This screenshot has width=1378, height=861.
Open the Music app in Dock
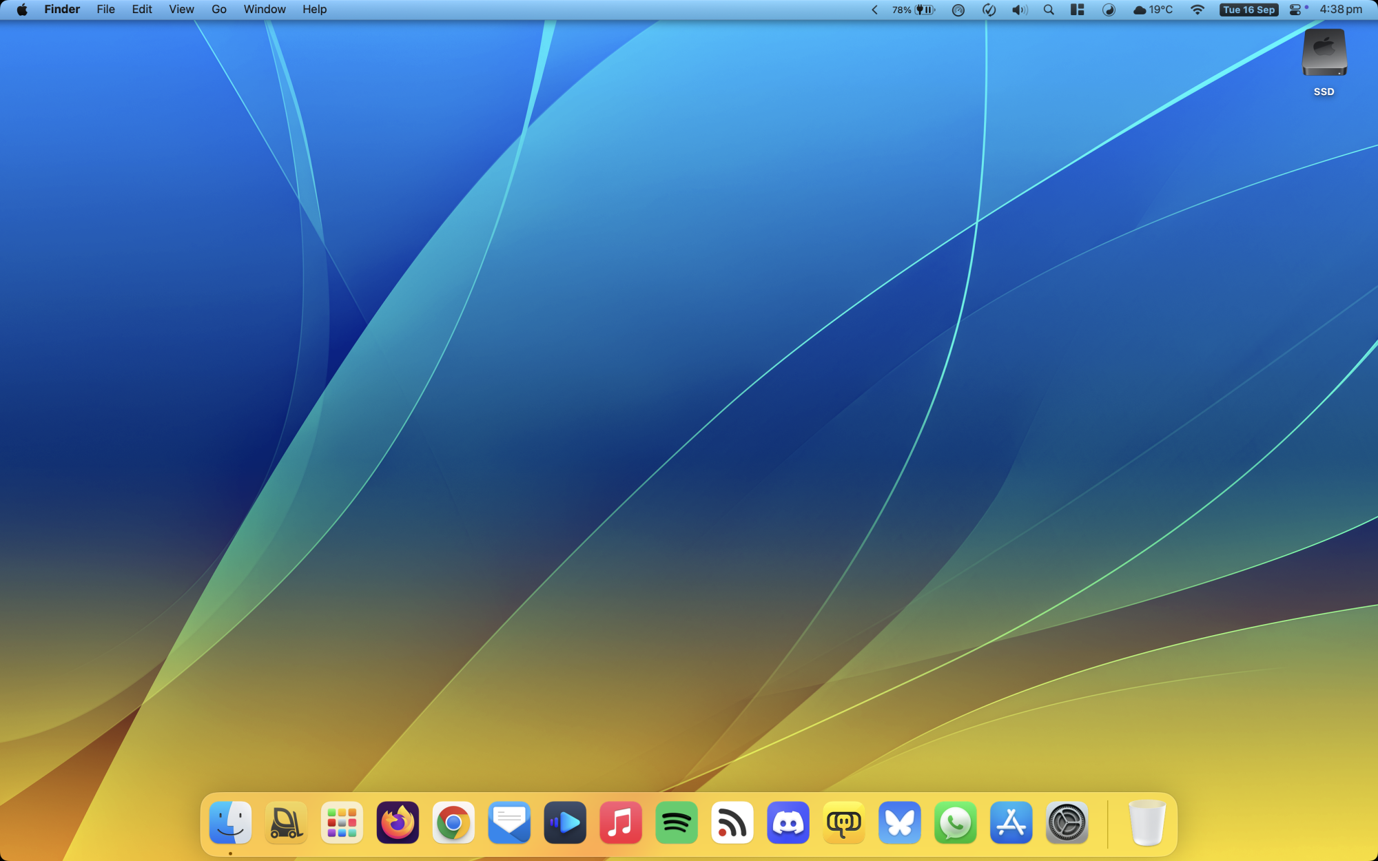[621, 822]
